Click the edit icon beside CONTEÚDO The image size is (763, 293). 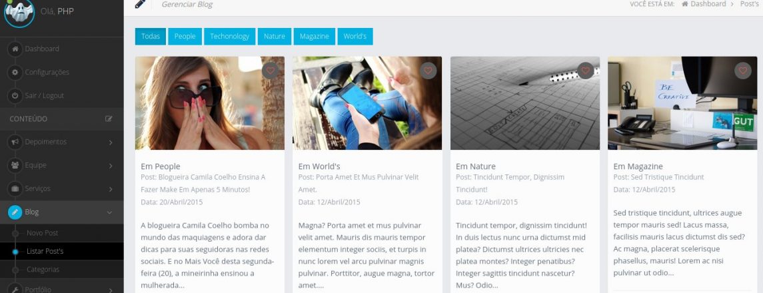point(109,119)
